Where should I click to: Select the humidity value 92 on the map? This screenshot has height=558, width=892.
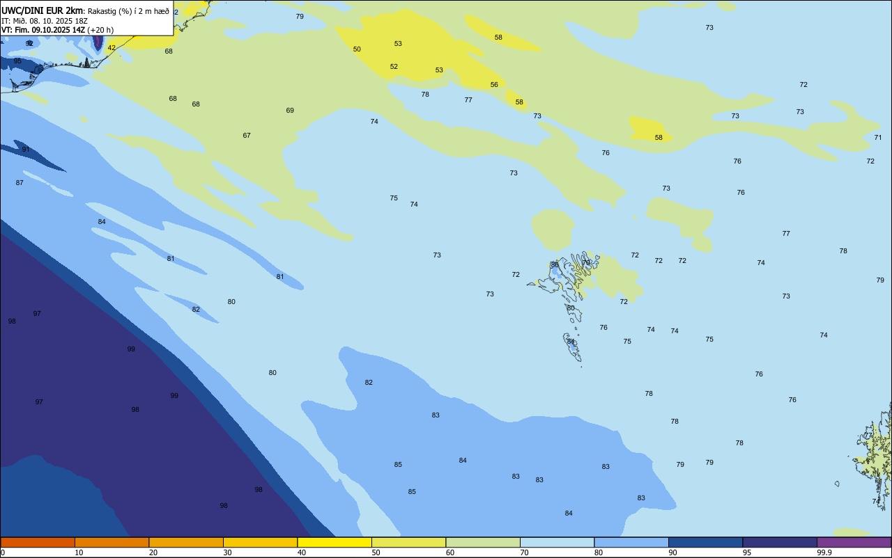pos(29,44)
